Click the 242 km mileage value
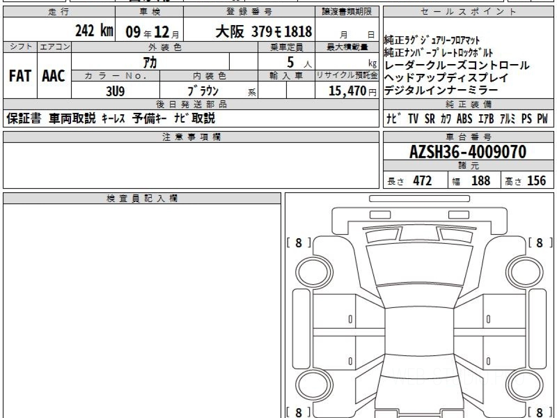This screenshot has width=557, height=418. [x=94, y=31]
